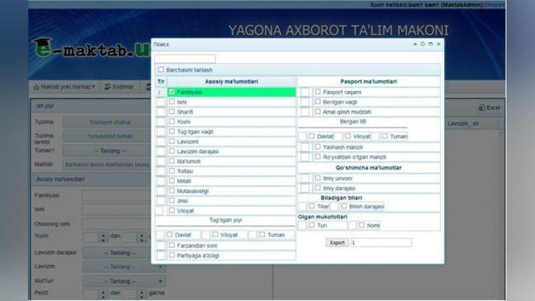Open the Lavozim darajasi dropdown
Screen dimensions: 535x301
click(x=116, y=253)
